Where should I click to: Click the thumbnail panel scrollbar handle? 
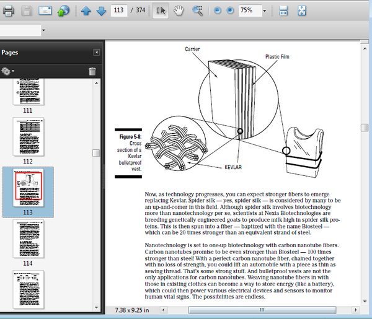pos(95,153)
